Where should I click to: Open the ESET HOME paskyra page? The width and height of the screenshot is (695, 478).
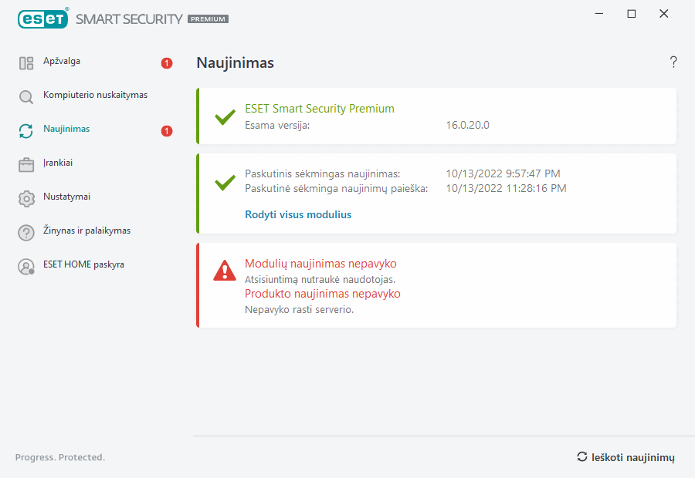coord(83,264)
